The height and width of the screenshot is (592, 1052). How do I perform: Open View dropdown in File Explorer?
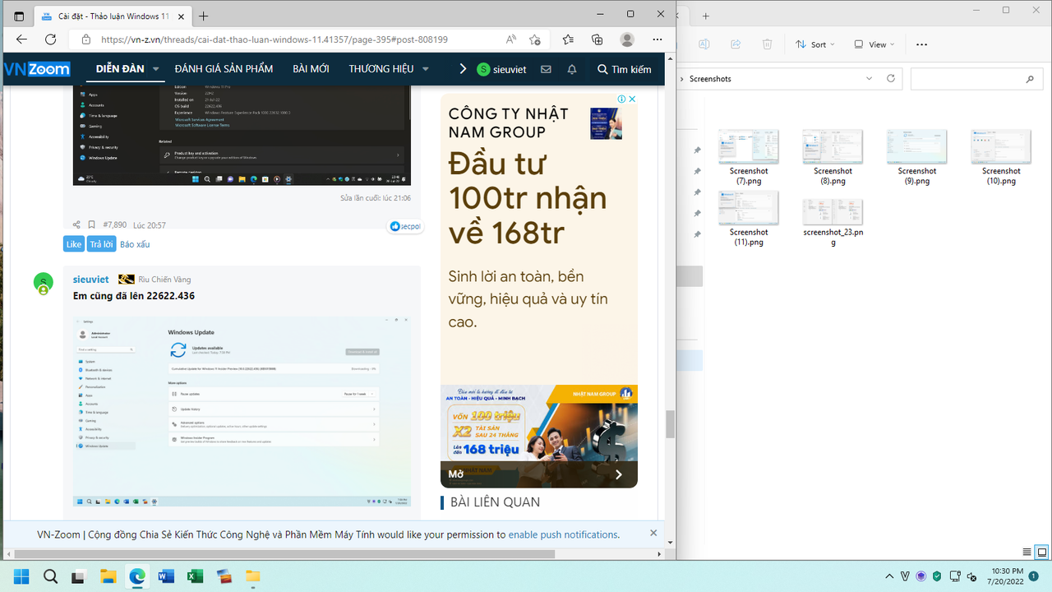pyautogui.click(x=874, y=44)
